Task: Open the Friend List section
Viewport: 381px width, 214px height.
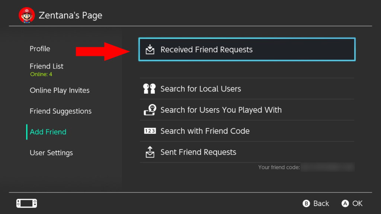Action: [47, 66]
